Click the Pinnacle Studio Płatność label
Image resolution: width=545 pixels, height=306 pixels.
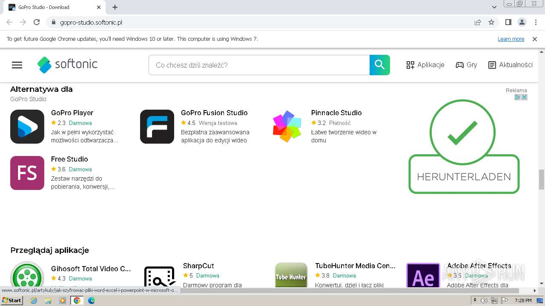pos(340,123)
